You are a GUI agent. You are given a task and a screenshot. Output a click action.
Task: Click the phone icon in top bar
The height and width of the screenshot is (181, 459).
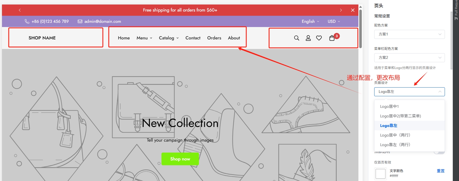[x=27, y=21]
